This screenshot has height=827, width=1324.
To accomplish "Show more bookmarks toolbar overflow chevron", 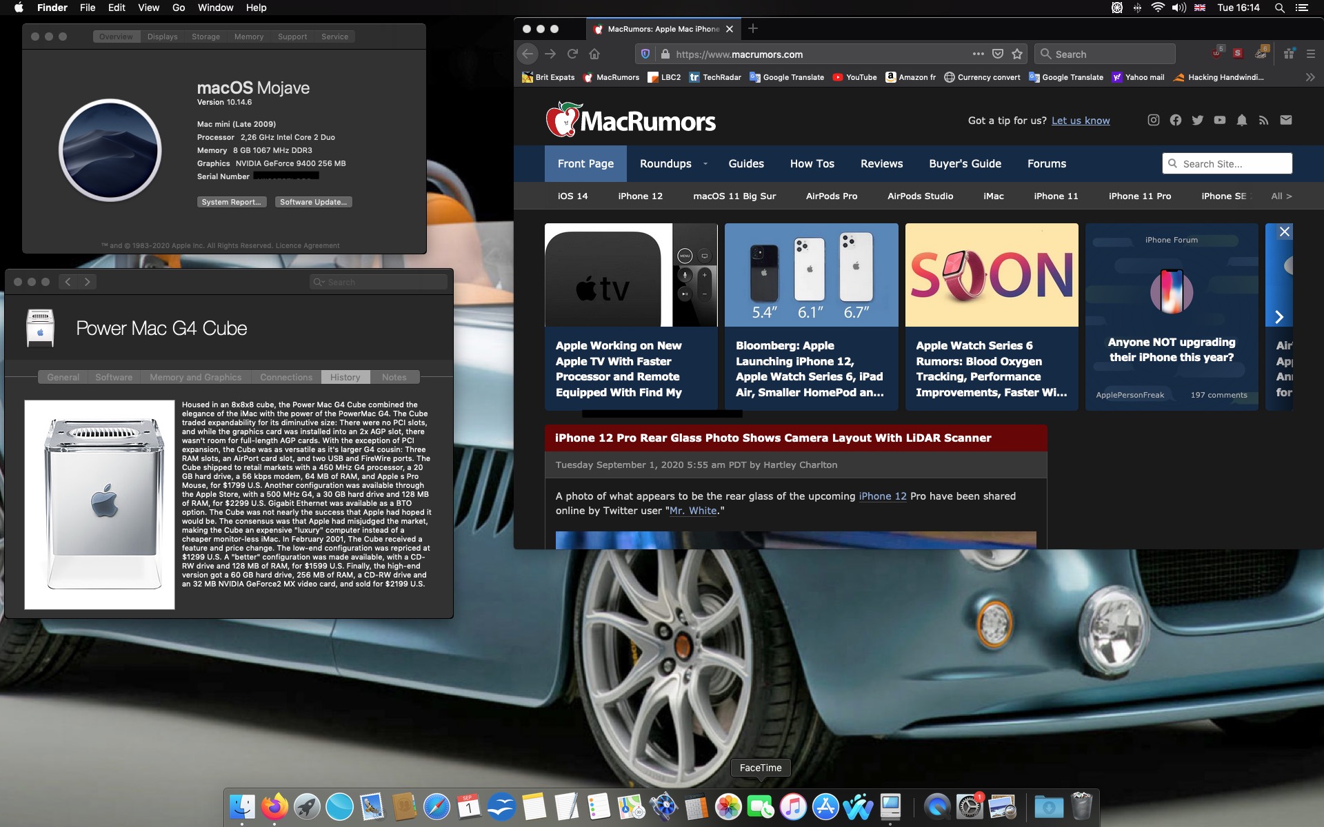I will (x=1310, y=77).
